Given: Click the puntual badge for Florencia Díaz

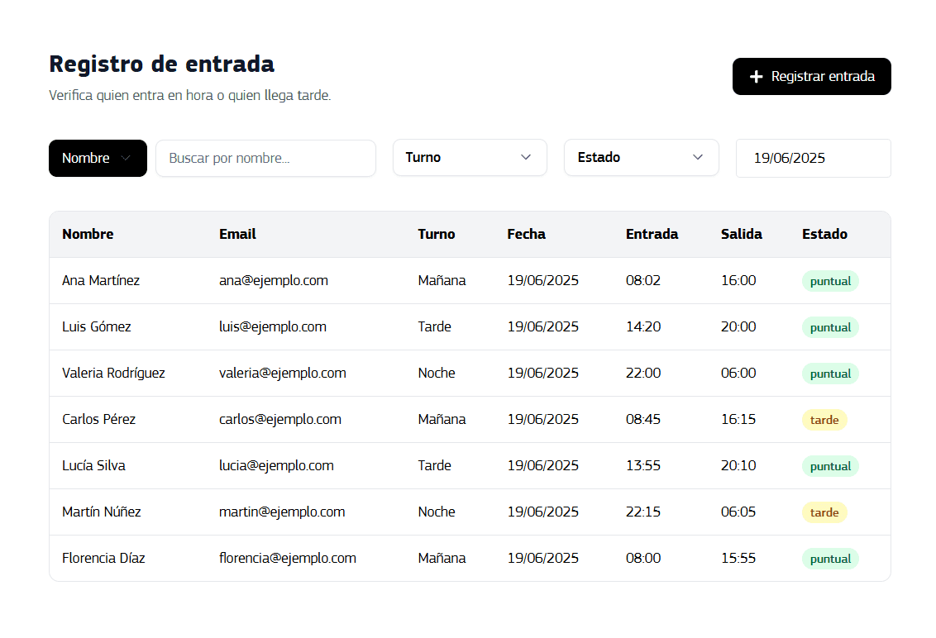Looking at the screenshot, I should tap(830, 559).
